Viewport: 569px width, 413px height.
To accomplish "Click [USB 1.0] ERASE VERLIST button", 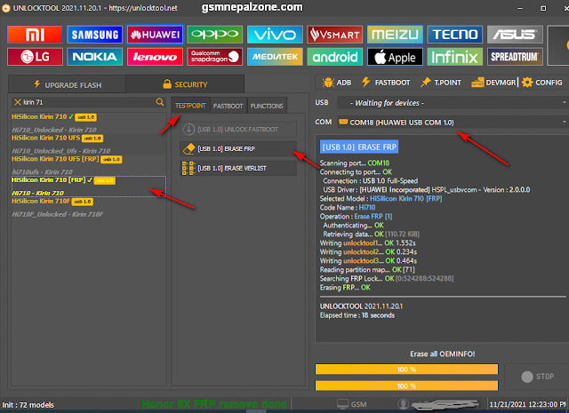I will coord(238,168).
